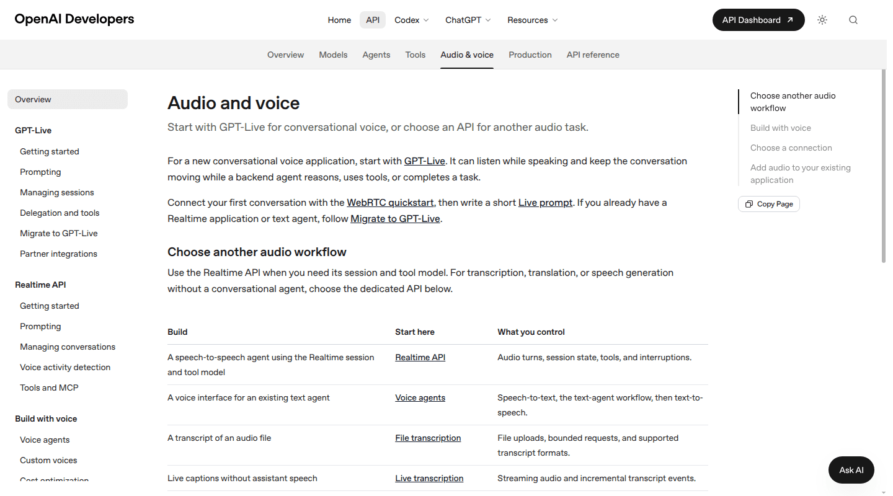Screen dimensions: 893x496
Task: Open Voice activity detection sidebar page
Action: pyautogui.click(x=65, y=367)
